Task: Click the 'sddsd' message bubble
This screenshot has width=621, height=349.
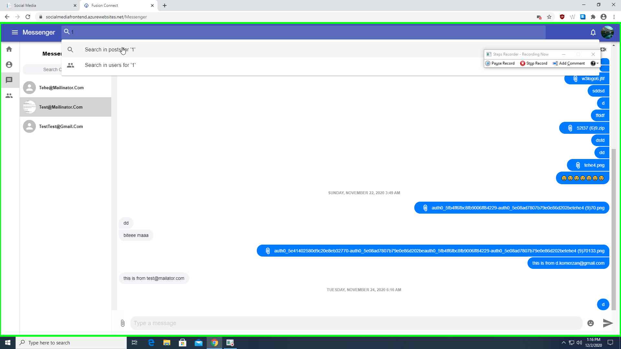Action: [x=598, y=91]
